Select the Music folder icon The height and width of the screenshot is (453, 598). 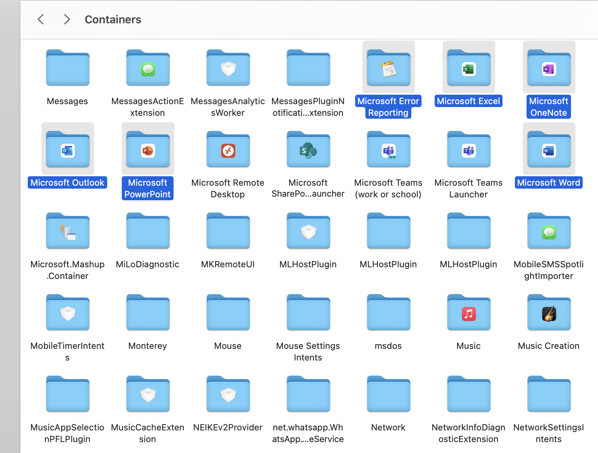click(x=469, y=312)
